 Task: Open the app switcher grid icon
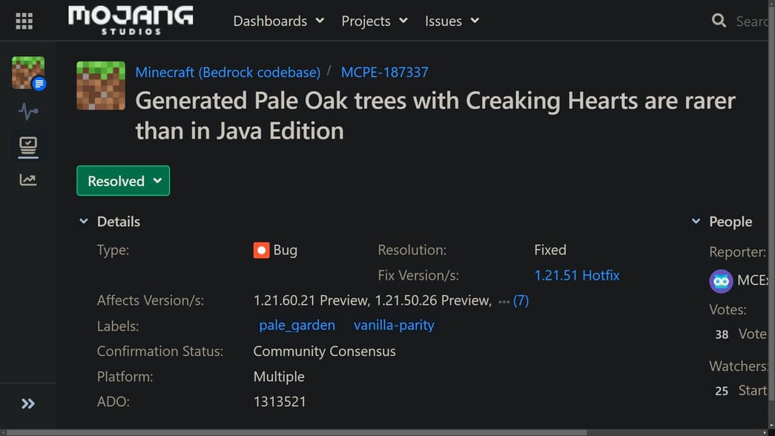pos(24,20)
